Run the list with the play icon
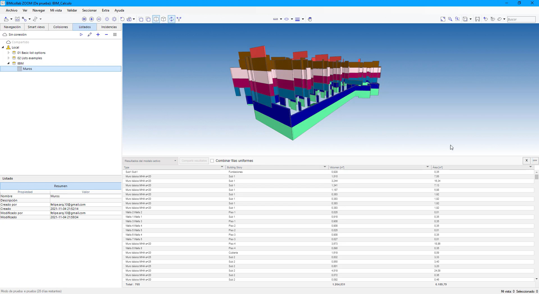Screen dimensions: 539x294 81,35
